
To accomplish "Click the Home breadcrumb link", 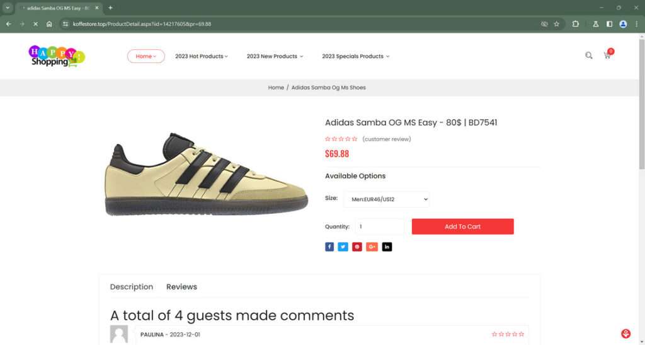I will 276,88.
